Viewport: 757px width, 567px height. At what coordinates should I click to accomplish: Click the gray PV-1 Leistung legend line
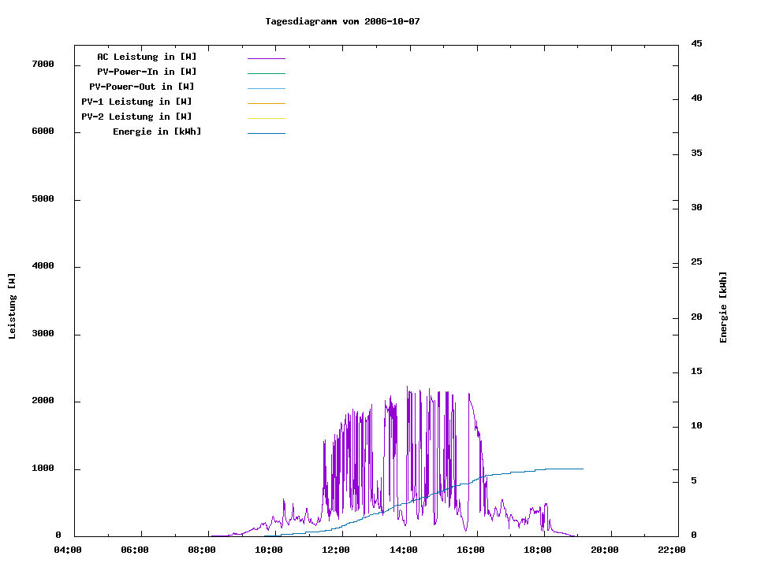tap(266, 103)
